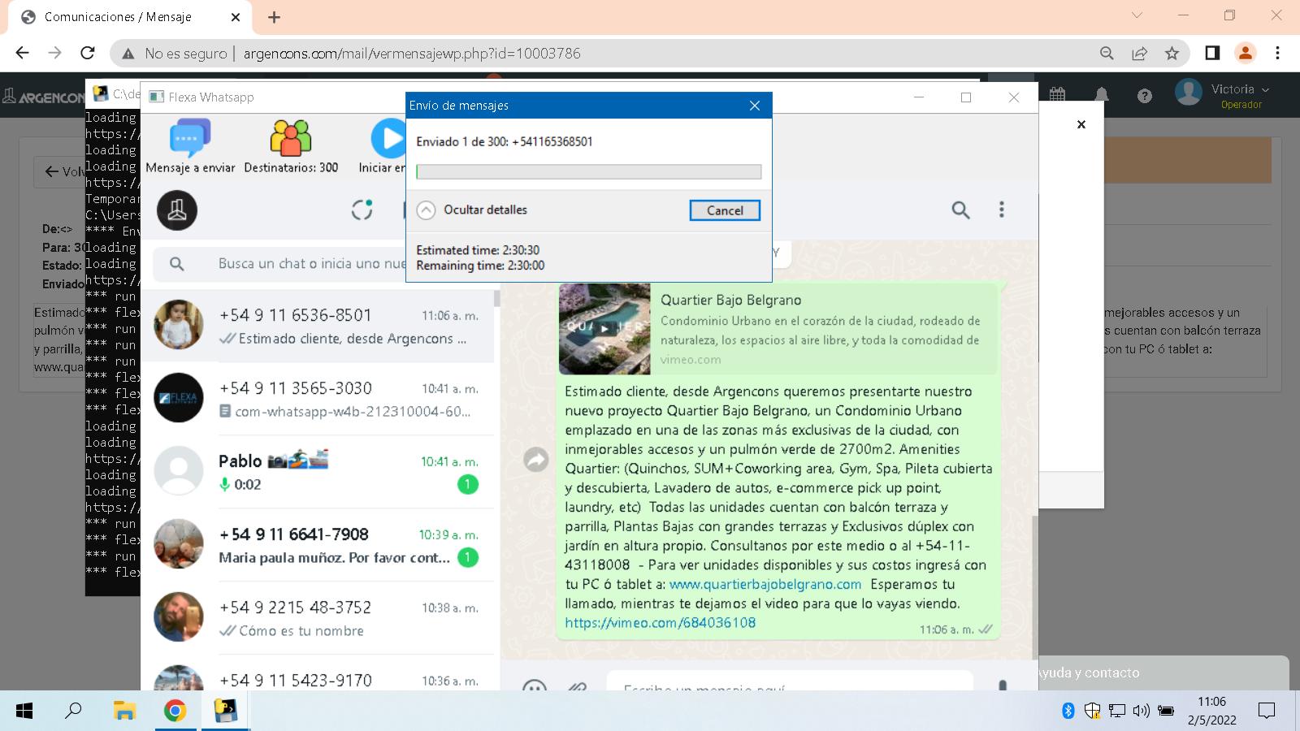Open the vimeo.com/684036108 link
The width and height of the screenshot is (1300, 731).
click(661, 623)
